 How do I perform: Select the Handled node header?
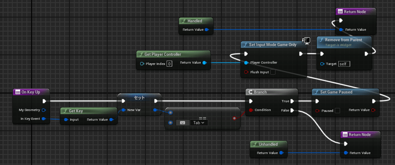coord(196,21)
